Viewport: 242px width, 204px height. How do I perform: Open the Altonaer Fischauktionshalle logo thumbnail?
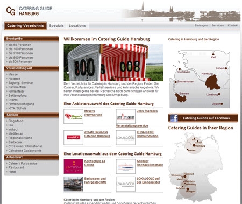126,166
